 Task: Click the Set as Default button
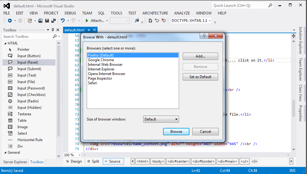point(200,77)
